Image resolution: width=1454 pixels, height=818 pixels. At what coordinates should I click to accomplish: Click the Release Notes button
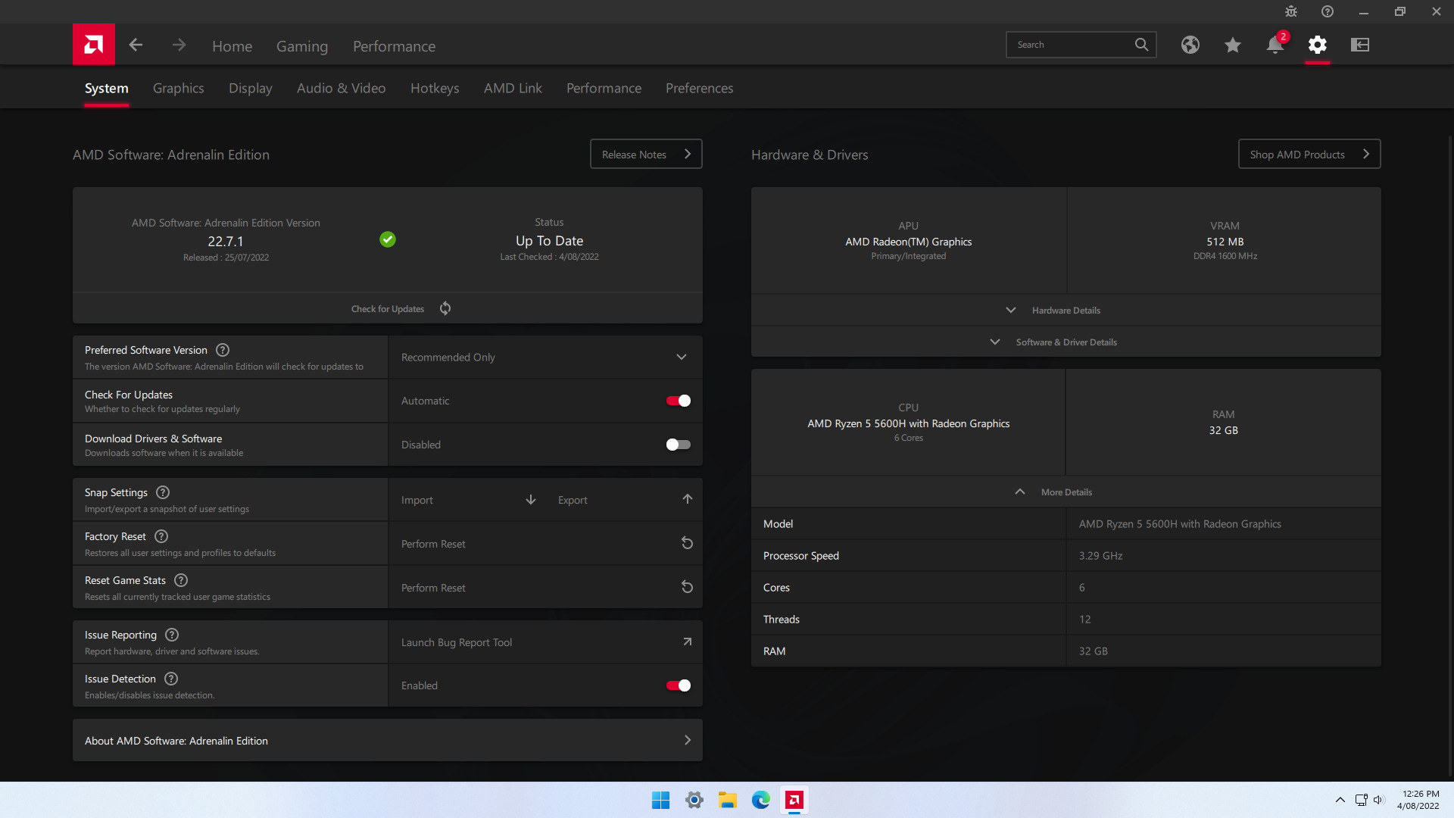(646, 154)
